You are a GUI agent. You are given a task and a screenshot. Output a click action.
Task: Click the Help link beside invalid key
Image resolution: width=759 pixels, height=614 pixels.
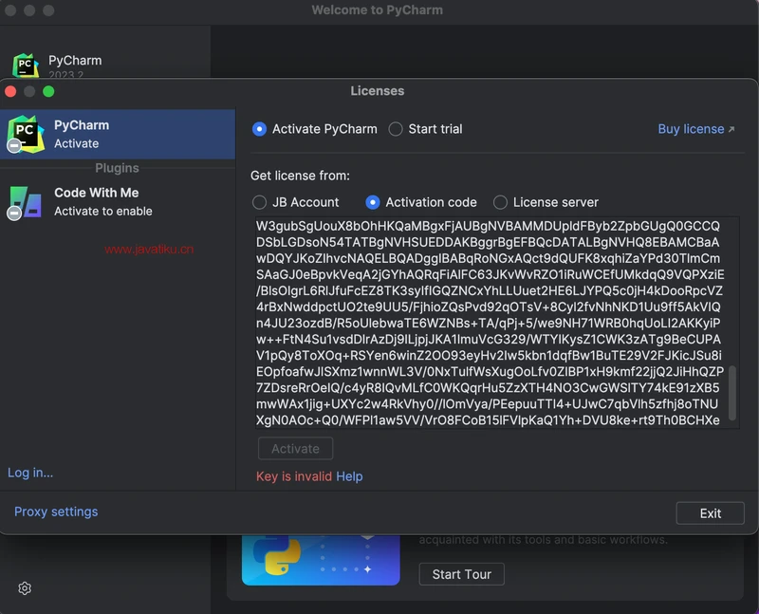(x=349, y=476)
